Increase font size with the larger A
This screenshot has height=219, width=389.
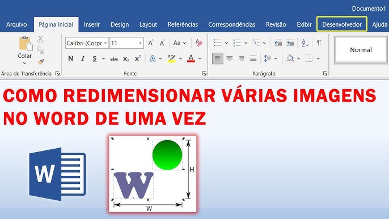coord(151,43)
